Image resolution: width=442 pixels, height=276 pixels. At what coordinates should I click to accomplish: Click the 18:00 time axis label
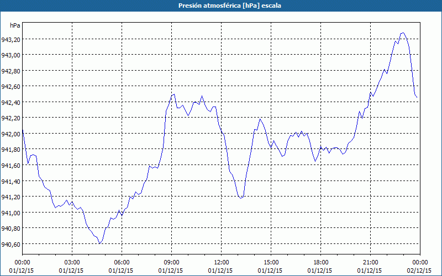click(x=320, y=263)
